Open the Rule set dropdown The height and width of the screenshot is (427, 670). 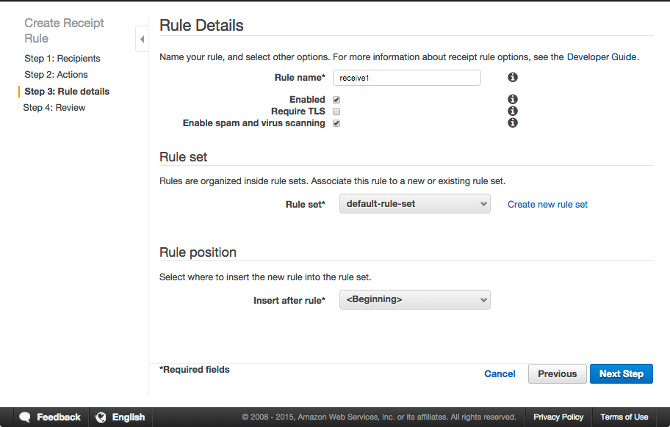click(x=415, y=204)
